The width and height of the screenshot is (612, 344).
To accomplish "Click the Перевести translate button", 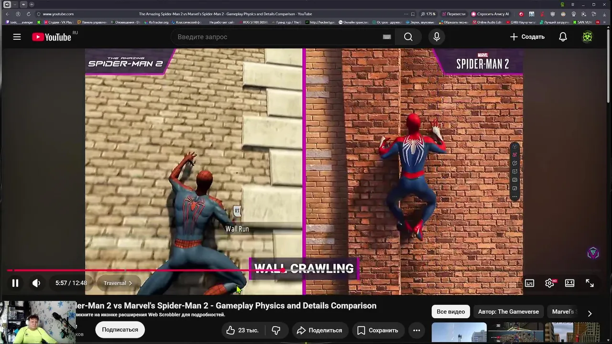I will (x=453, y=14).
